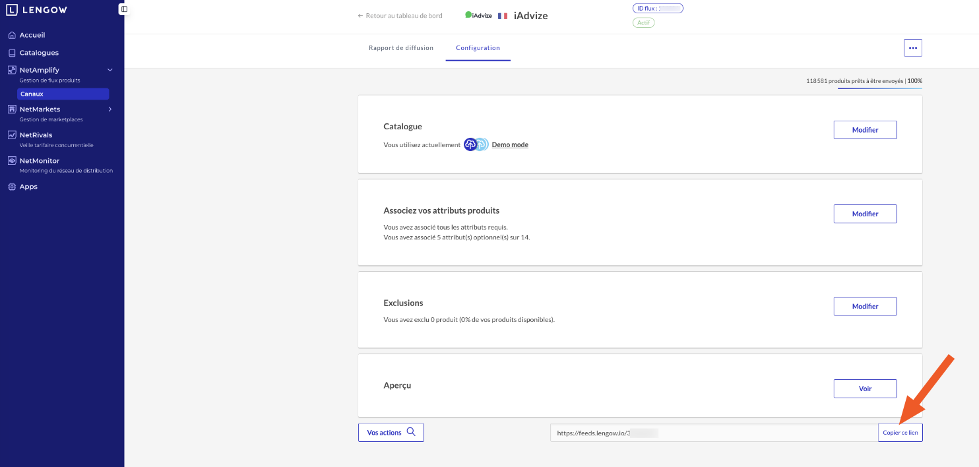The height and width of the screenshot is (467, 979).
Task: Click the Lengow logo in sidebar
Action: (x=36, y=10)
